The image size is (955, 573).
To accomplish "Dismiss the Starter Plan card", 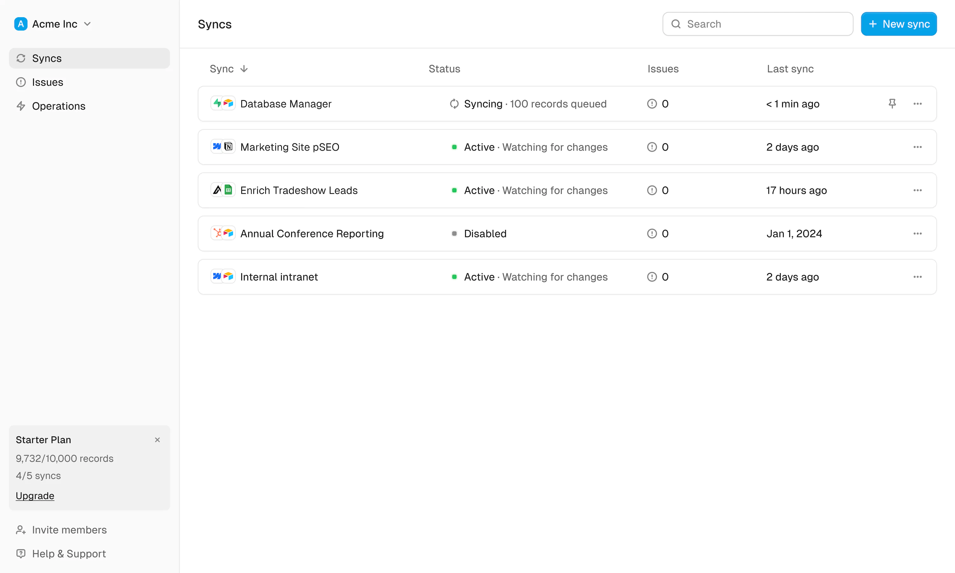I will point(157,440).
